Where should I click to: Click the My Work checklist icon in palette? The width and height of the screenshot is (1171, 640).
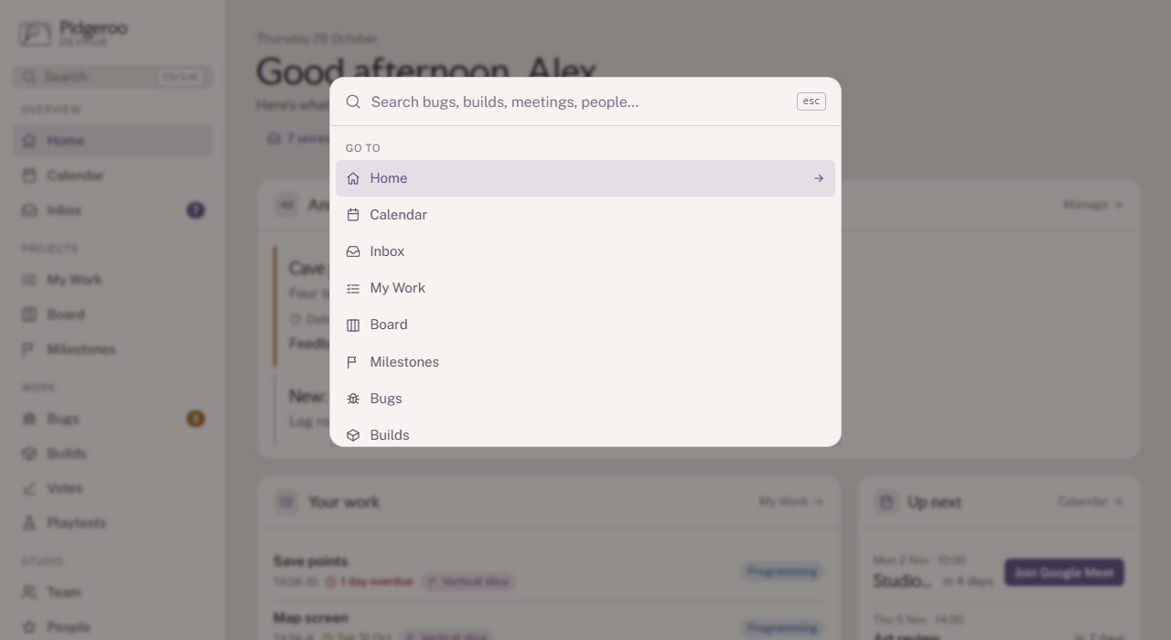pyautogui.click(x=353, y=288)
